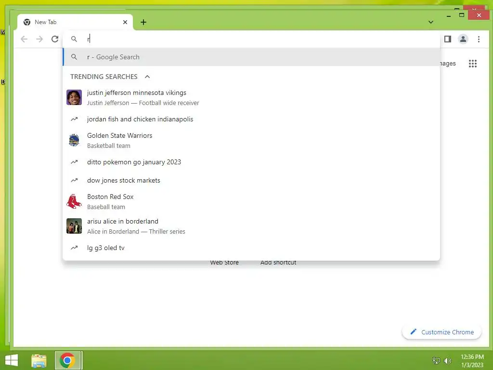Toggle the side panel icon
This screenshot has width=493, height=370.
tap(448, 39)
